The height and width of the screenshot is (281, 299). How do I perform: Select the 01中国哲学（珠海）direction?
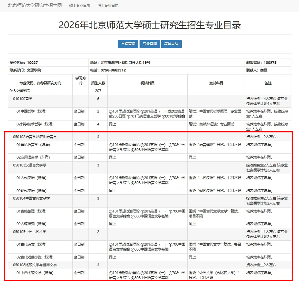tap(31, 111)
